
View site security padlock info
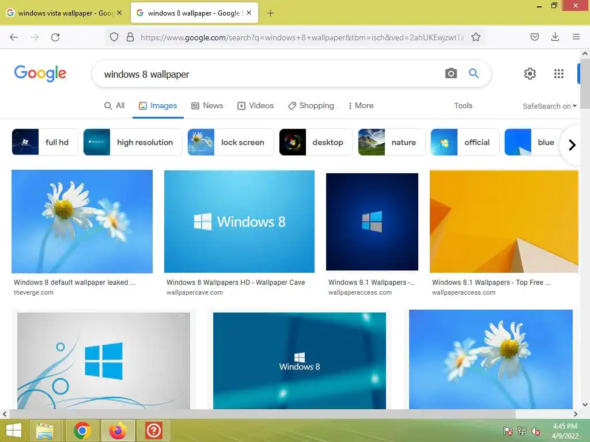[130, 37]
